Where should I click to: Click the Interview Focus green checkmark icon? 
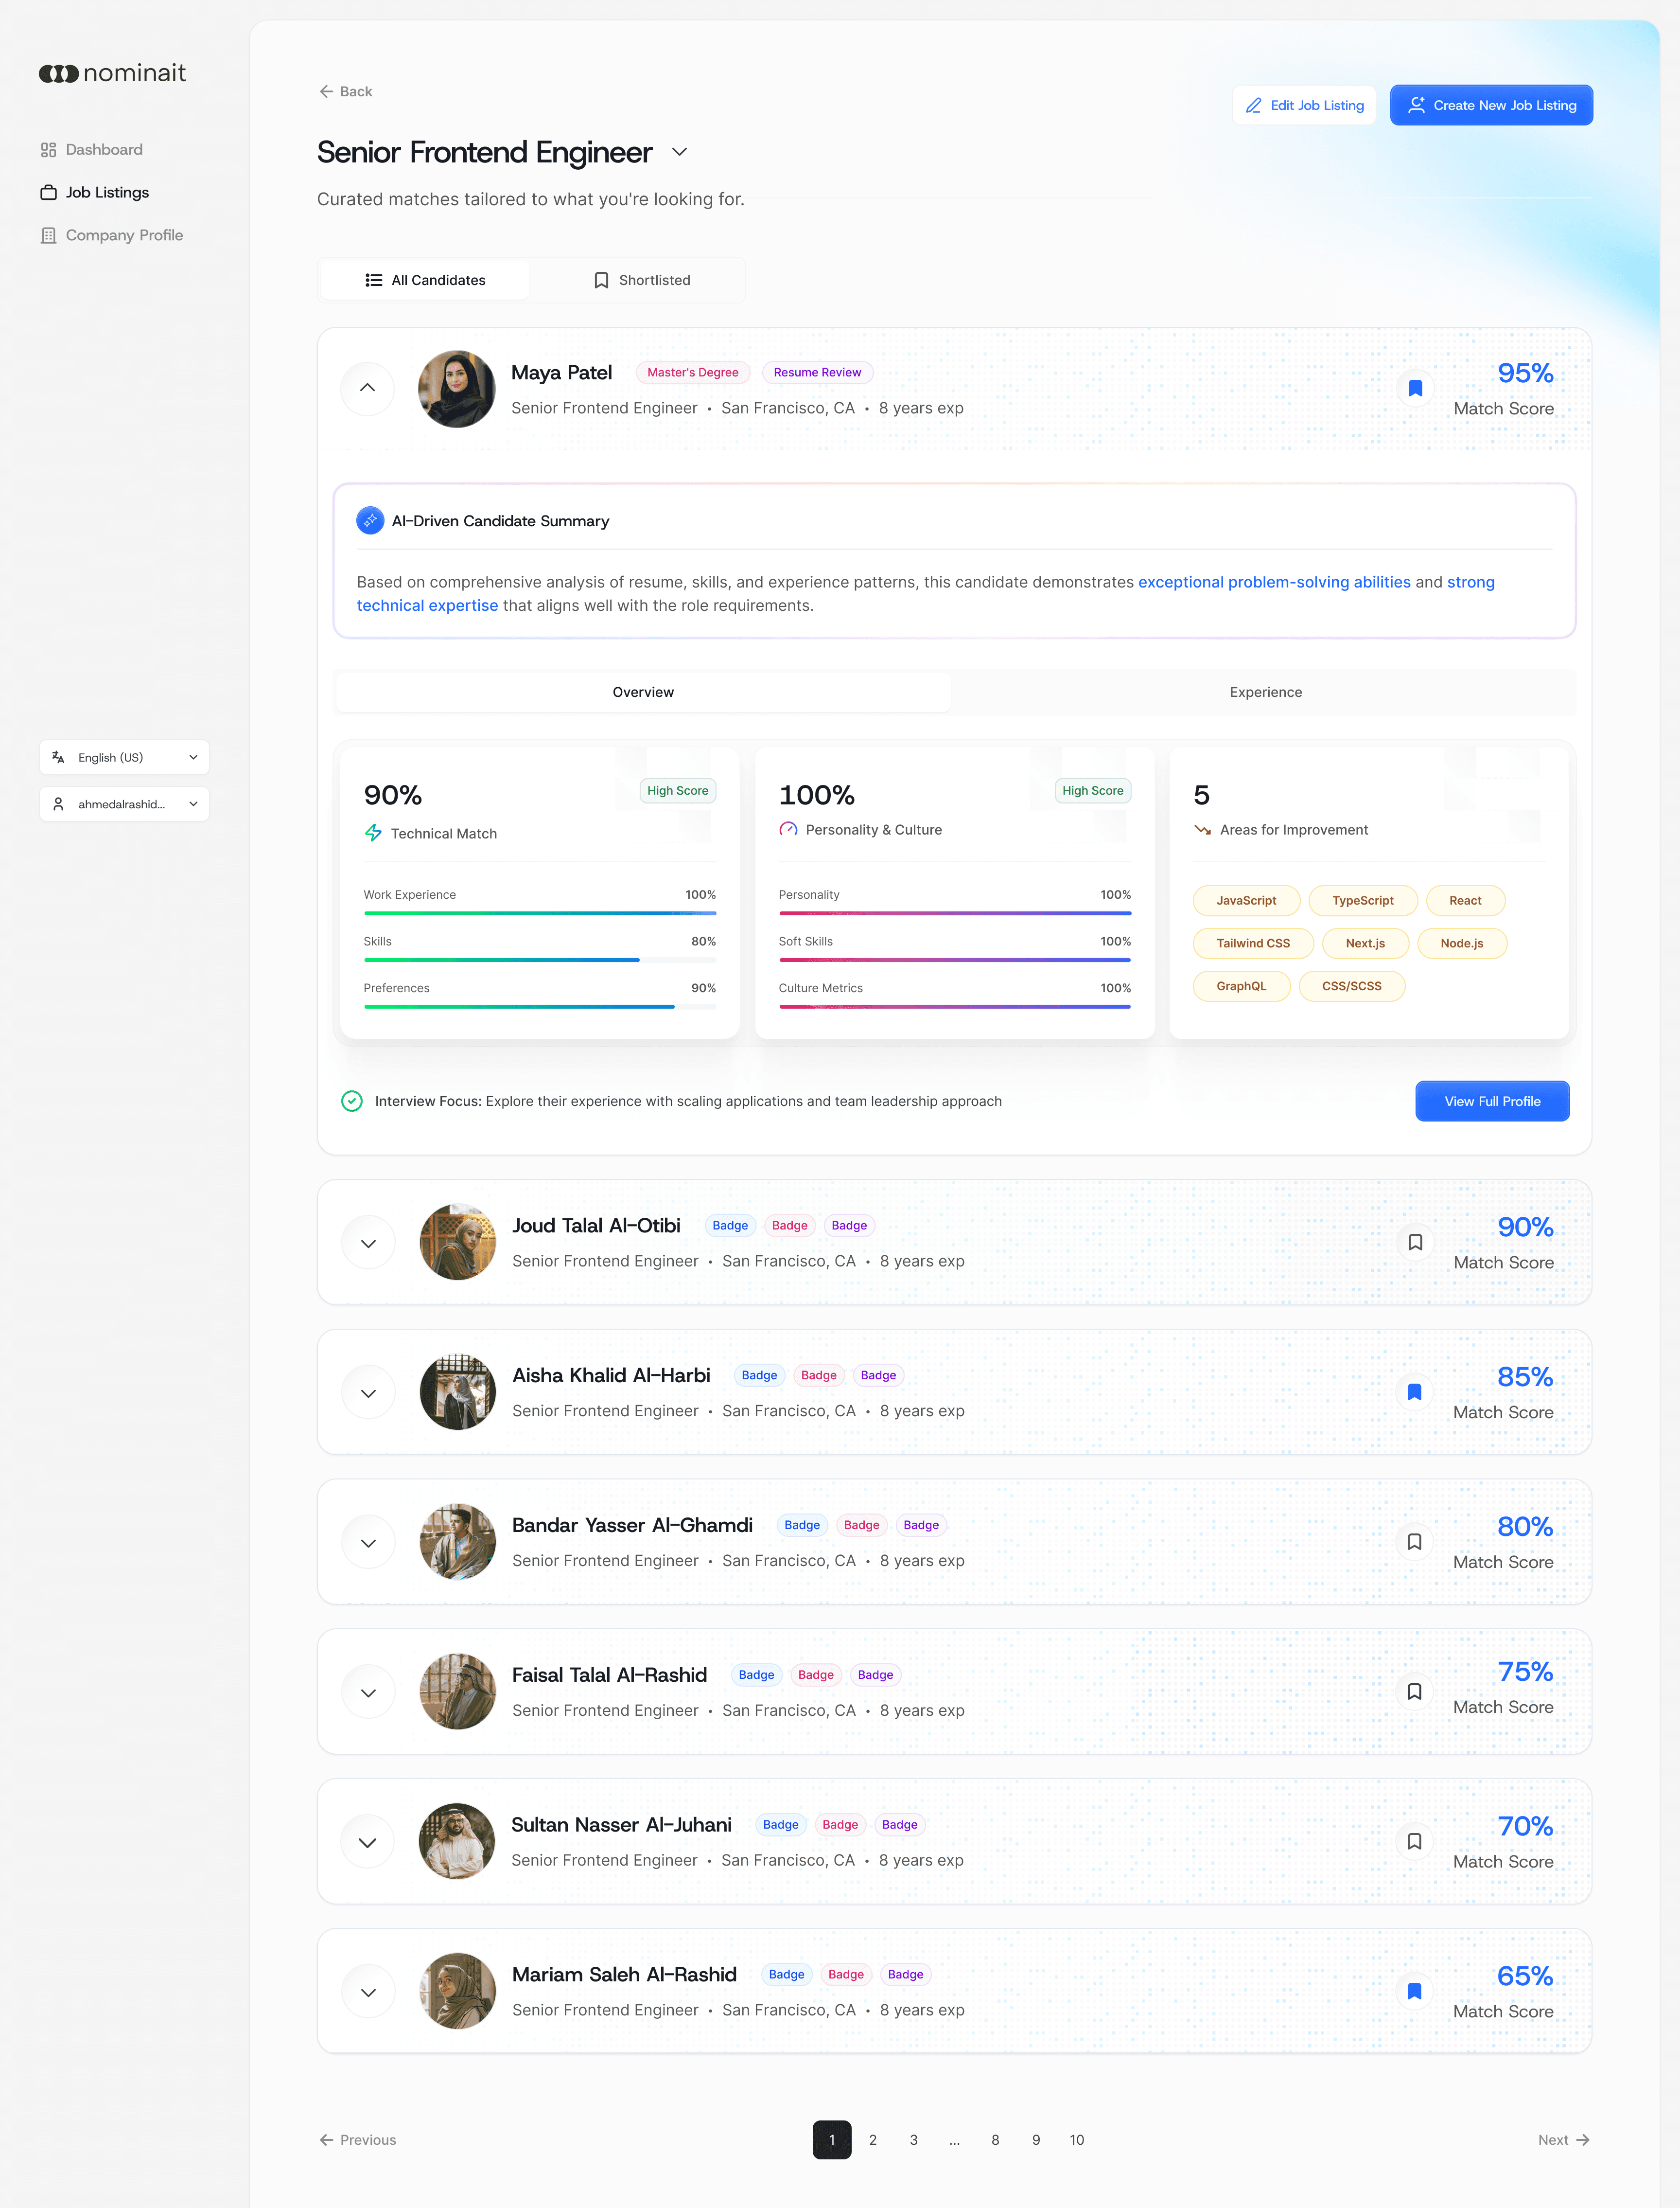point(352,1101)
